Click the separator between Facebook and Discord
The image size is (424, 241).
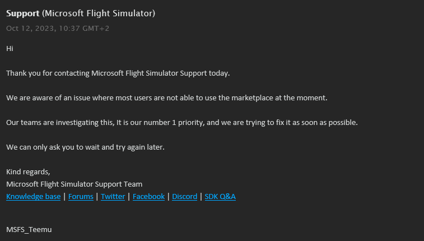coord(169,197)
